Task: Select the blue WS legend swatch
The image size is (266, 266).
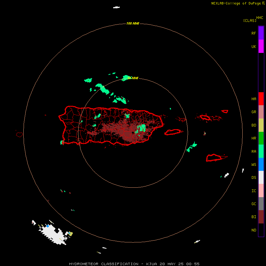Action: (x=261, y=164)
